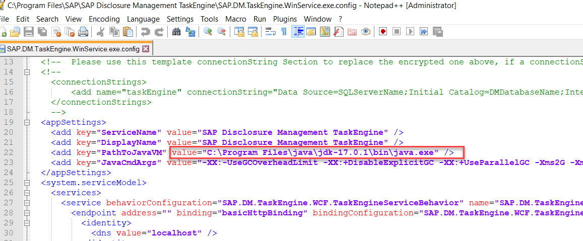Screen dimensions: 583x241
Task: Click the Close All documents icon
Action: pos(70,32)
